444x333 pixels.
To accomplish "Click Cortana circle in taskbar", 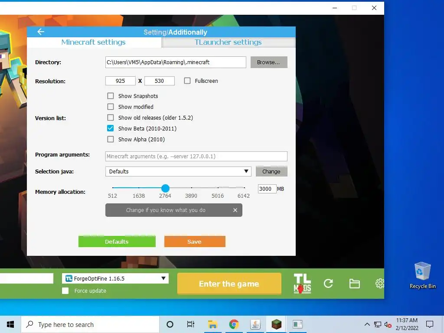I will coord(170,324).
